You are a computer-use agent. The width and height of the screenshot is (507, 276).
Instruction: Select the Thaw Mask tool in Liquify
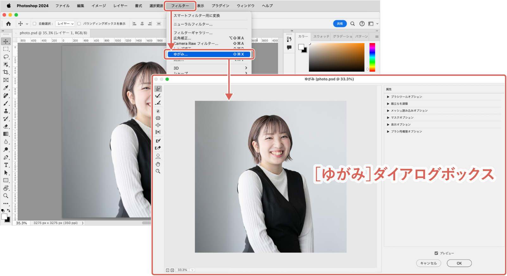[x=158, y=148]
